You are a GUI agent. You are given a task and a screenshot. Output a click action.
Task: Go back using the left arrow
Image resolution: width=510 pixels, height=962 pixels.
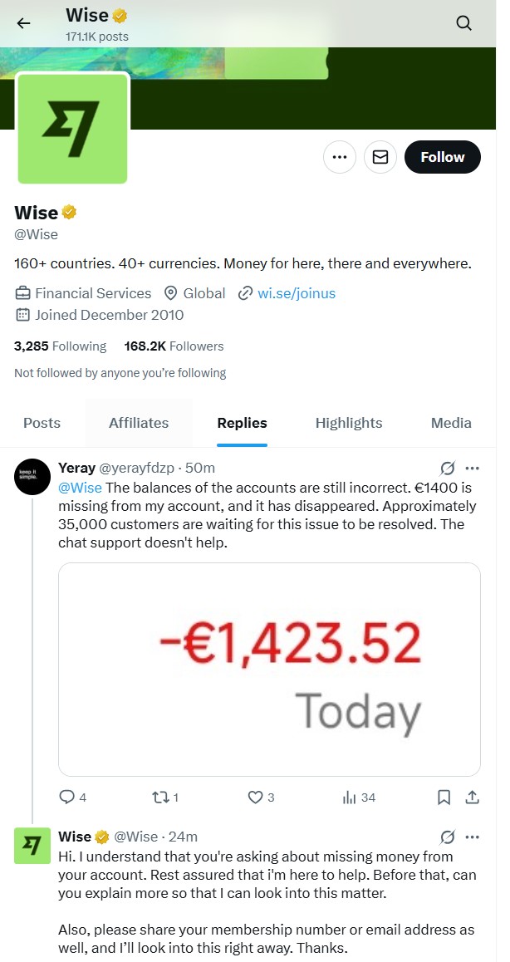(23, 23)
